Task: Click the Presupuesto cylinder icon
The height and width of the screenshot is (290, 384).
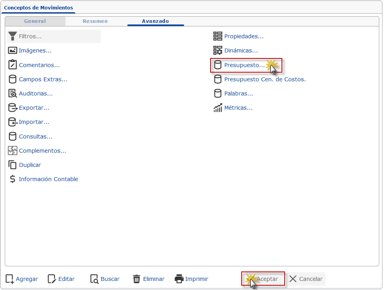Action: click(218, 65)
